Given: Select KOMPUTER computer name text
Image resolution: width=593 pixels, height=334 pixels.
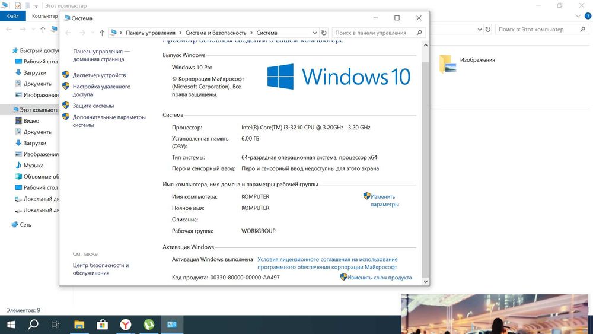Looking at the screenshot, I should (x=255, y=197).
